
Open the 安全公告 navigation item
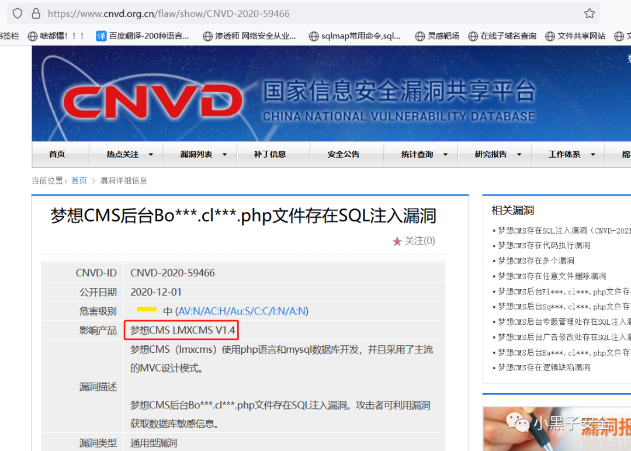click(344, 154)
